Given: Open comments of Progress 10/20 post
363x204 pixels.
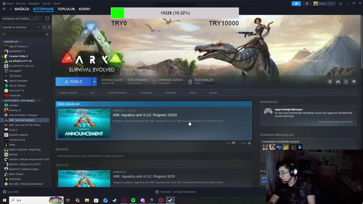Looking at the screenshot, I should (234, 143).
